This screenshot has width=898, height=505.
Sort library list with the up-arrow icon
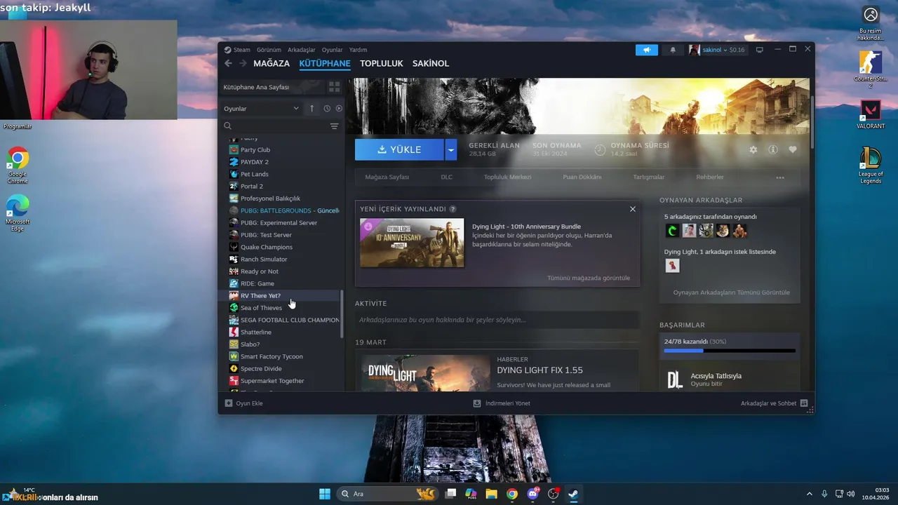(312, 109)
